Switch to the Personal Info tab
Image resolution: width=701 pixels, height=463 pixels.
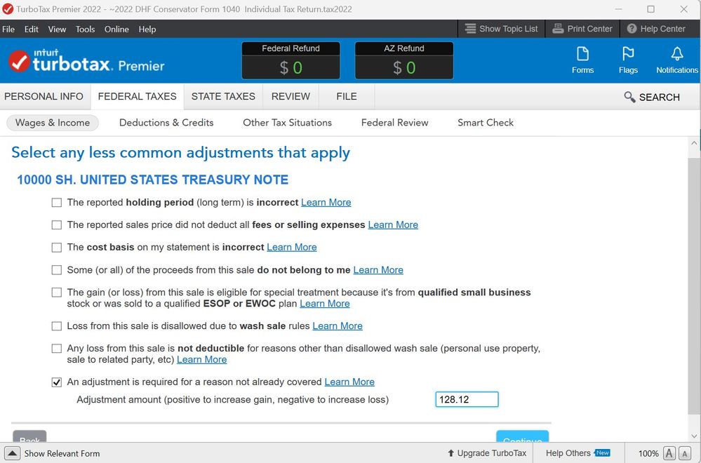coord(44,97)
